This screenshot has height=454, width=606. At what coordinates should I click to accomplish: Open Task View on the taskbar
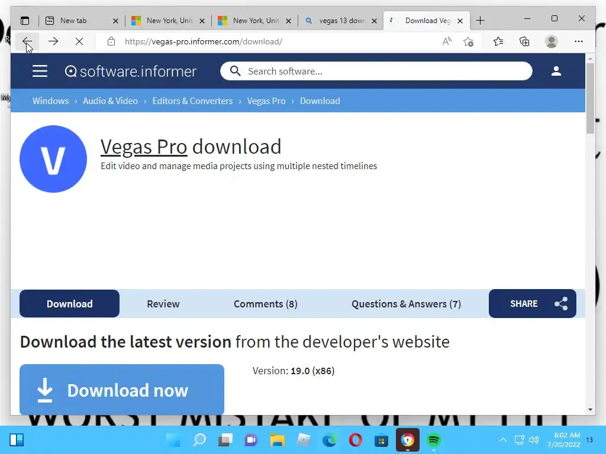coord(225,440)
